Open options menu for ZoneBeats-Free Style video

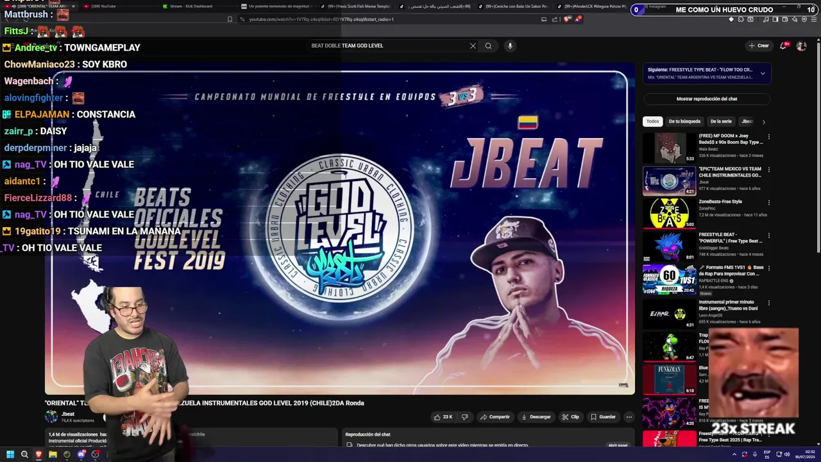pyautogui.click(x=768, y=202)
